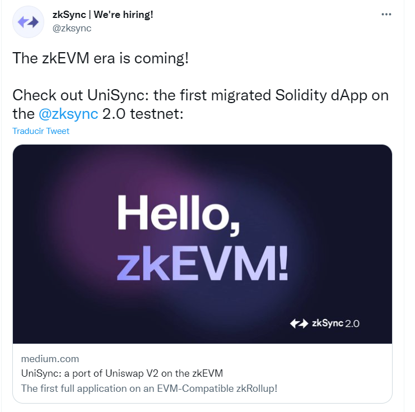This screenshot has width=415, height=412.
Task: Click the zkSync profile avatar
Action: coord(28,22)
